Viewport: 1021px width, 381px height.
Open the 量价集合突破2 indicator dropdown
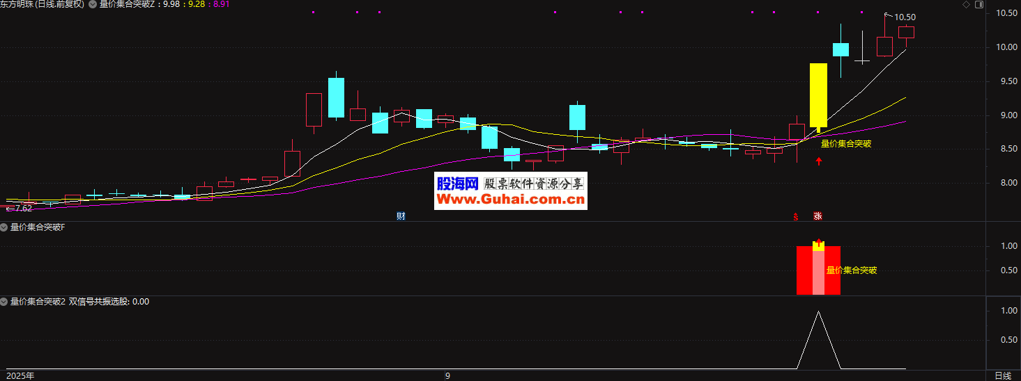[x=5, y=302]
